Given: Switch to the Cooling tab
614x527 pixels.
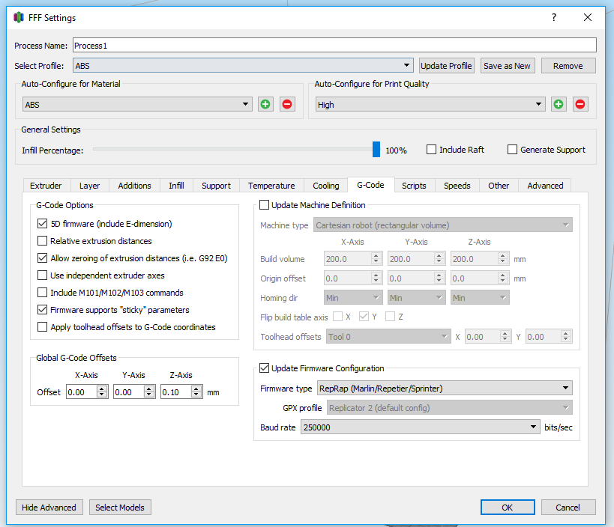Looking at the screenshot, I should [326, 186].
